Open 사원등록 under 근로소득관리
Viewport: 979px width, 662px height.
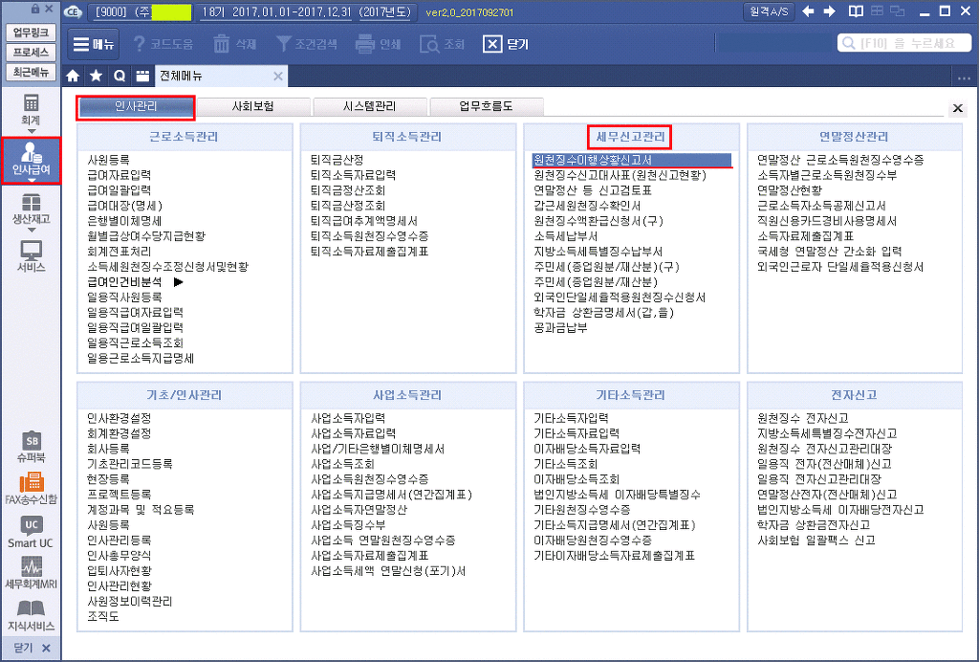pyautogui.click(x=109, y=161)
